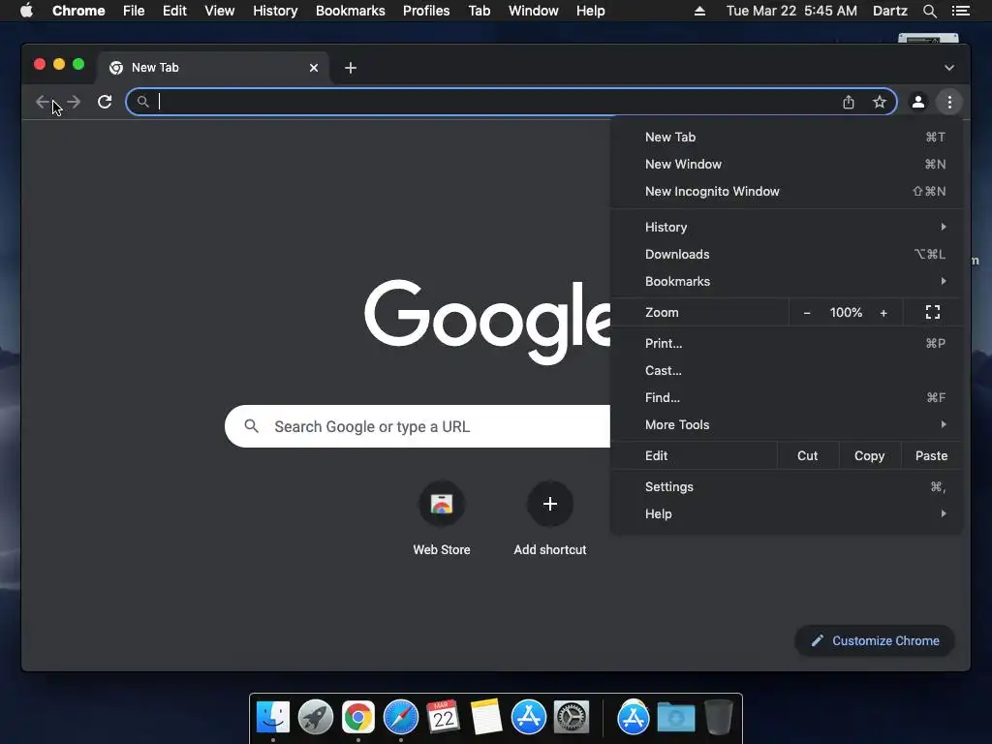
Task: Open the Apple menu
Action: click(x=26, y=10)
